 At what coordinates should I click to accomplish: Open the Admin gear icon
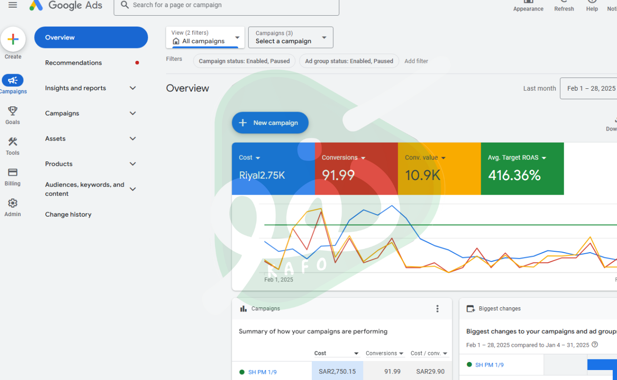click(x=13, y=203)
